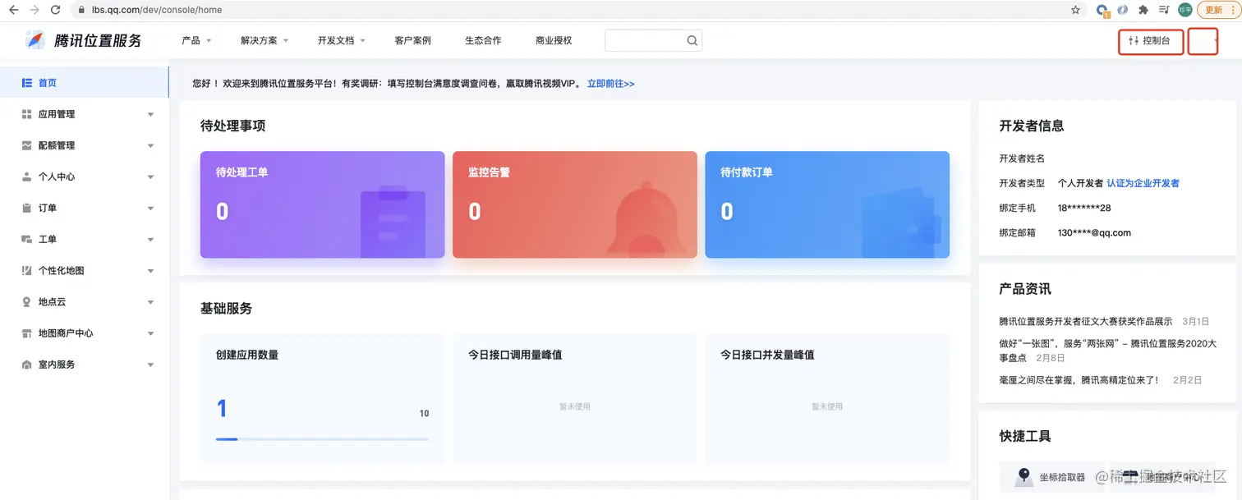The image size is (1242, 500).
Task: Click the 创建应用数量 progress bar
Action: click(322, 439)
